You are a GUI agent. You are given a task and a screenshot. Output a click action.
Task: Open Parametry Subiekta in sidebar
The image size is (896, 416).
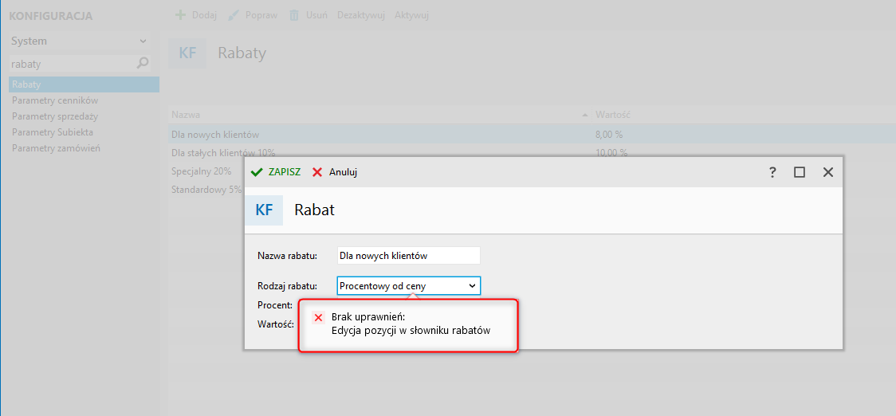click(53, 132)
